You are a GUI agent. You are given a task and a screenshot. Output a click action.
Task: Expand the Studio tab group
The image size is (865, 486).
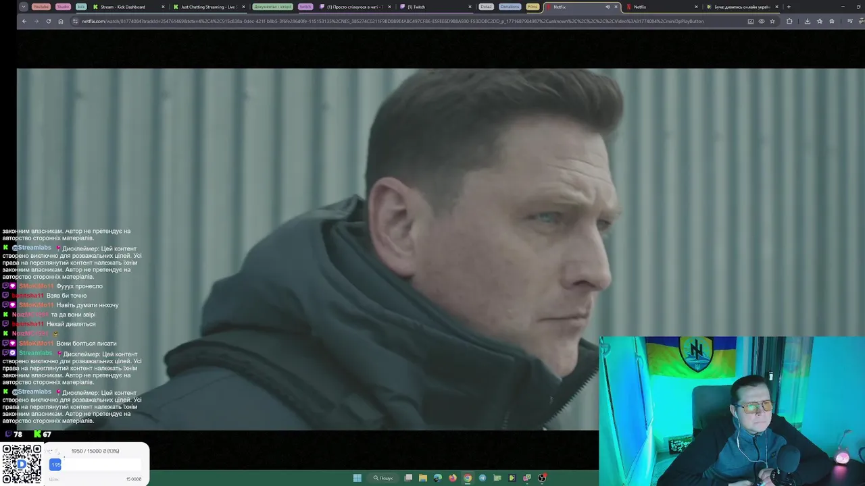[63, 7]
